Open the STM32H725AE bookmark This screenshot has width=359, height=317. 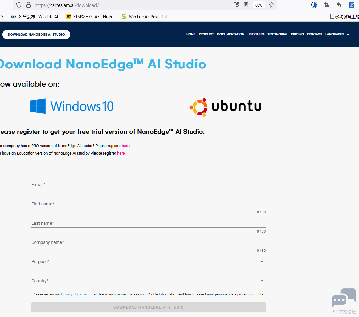click(x=91, y=17)
